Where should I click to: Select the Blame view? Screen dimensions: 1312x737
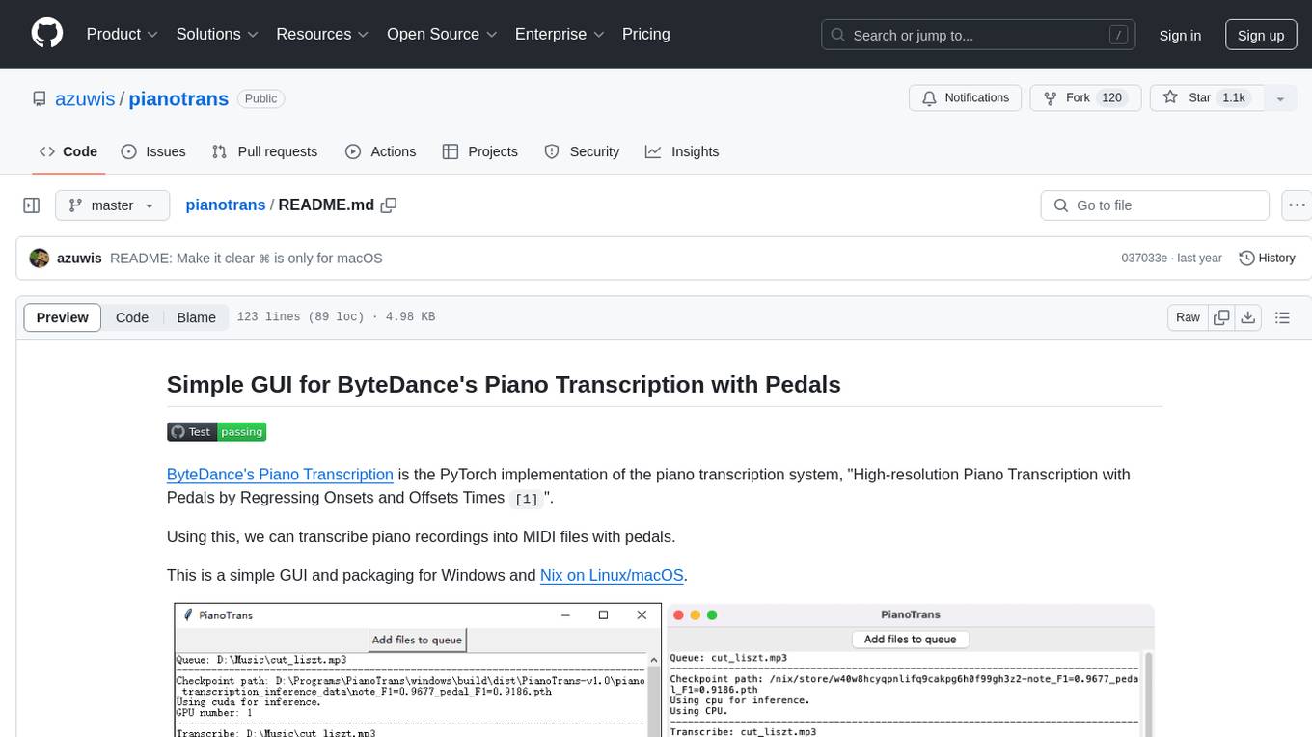196,317
